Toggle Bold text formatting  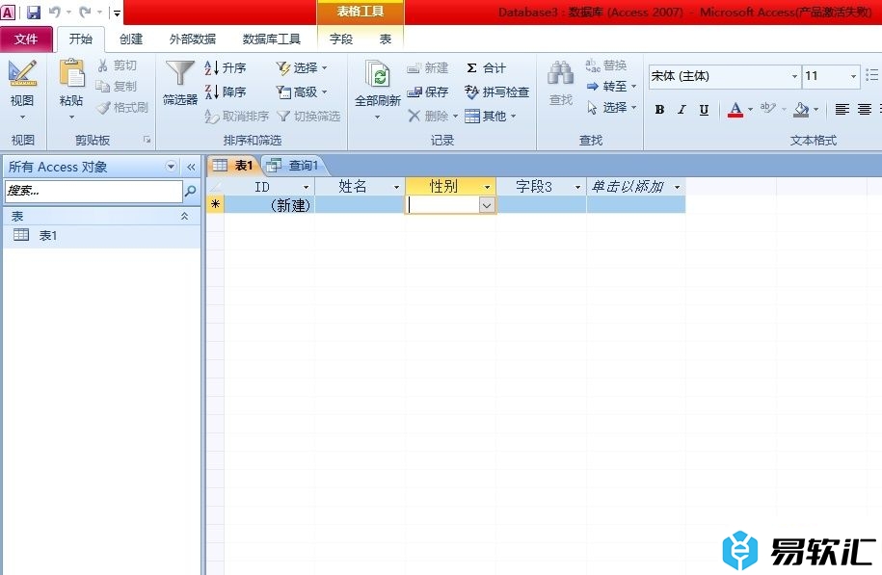(x=659, y=110)
